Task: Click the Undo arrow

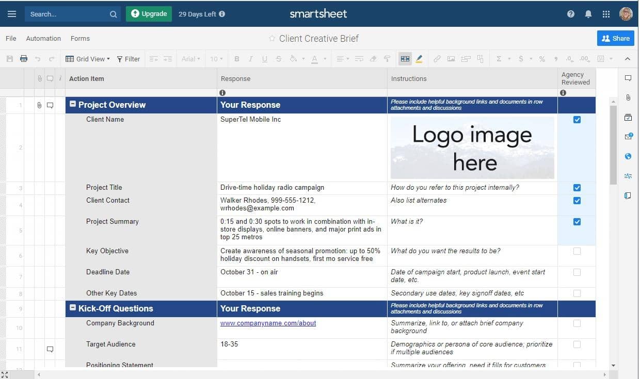Action: pos(38,59)
